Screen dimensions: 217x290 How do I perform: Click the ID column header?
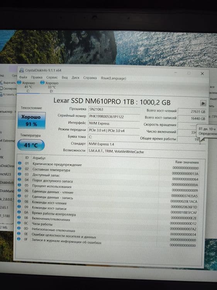pyautogui.click(x=27, y=158)
